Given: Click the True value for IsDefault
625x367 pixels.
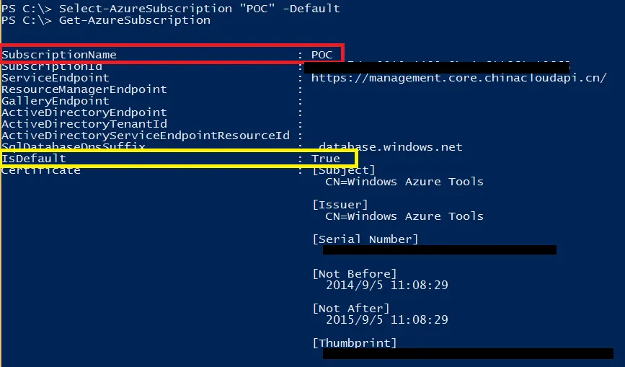Looking at the screenshot, I should (326, 159).
